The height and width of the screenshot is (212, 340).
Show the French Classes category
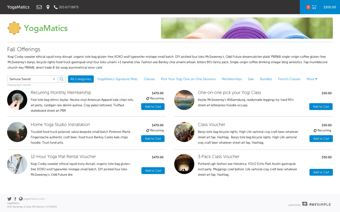(x=289, y=79)
